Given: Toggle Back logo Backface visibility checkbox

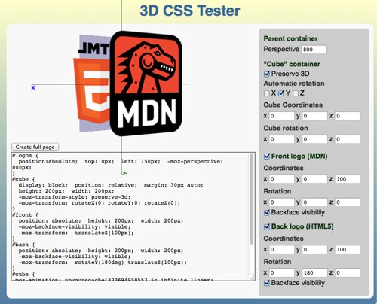Looking at the screenshot, I should pos(267,283).
